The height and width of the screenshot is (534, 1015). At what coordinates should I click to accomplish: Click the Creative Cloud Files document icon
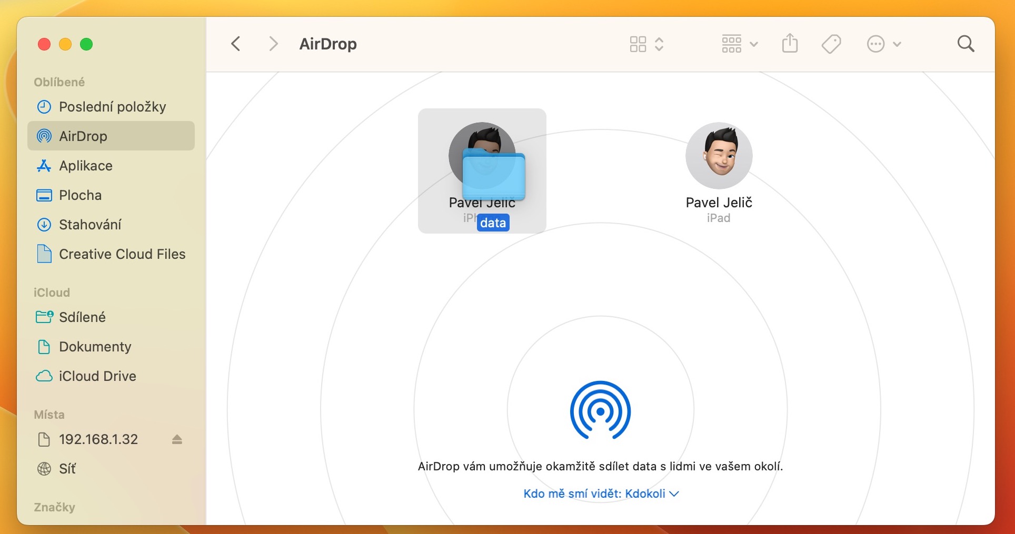[44, 254]
